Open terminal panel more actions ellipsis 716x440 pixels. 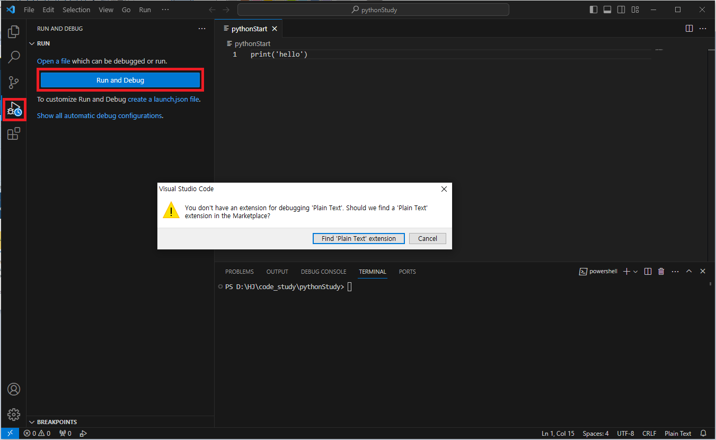[675, 271]
